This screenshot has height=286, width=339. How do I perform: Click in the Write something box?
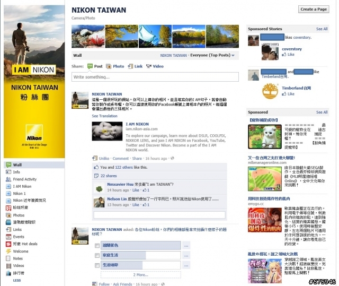[155, 77]
